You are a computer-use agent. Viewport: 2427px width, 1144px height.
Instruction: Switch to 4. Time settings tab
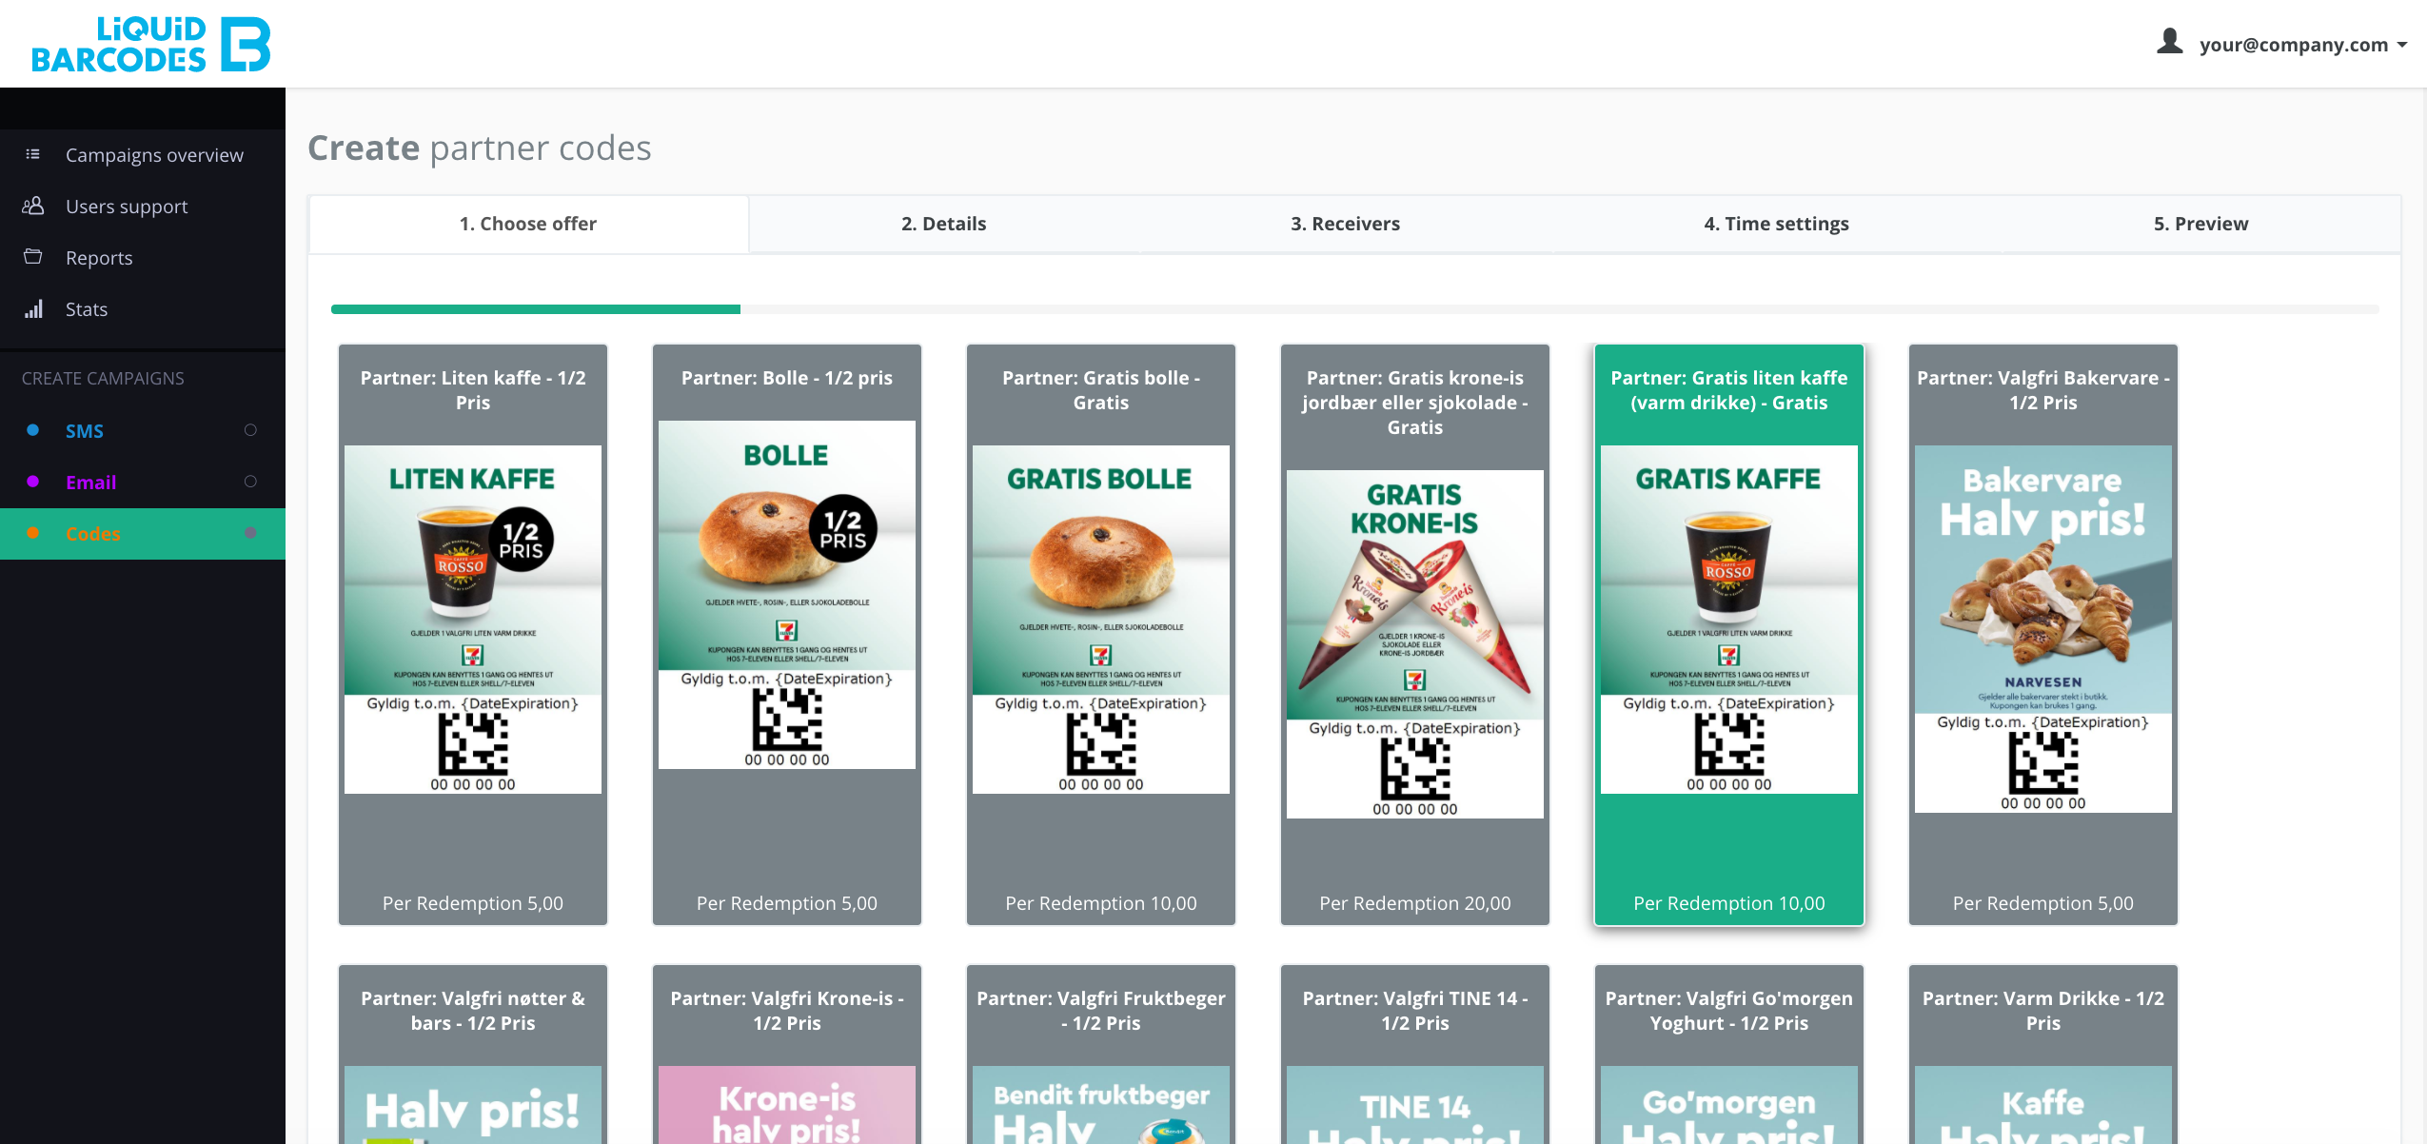[x=1776, y=224]
